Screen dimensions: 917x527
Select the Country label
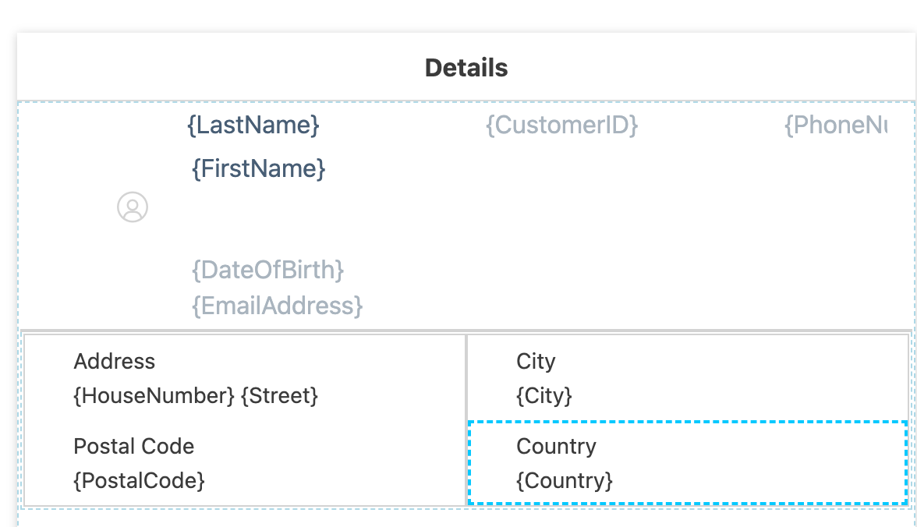(556, 446)
